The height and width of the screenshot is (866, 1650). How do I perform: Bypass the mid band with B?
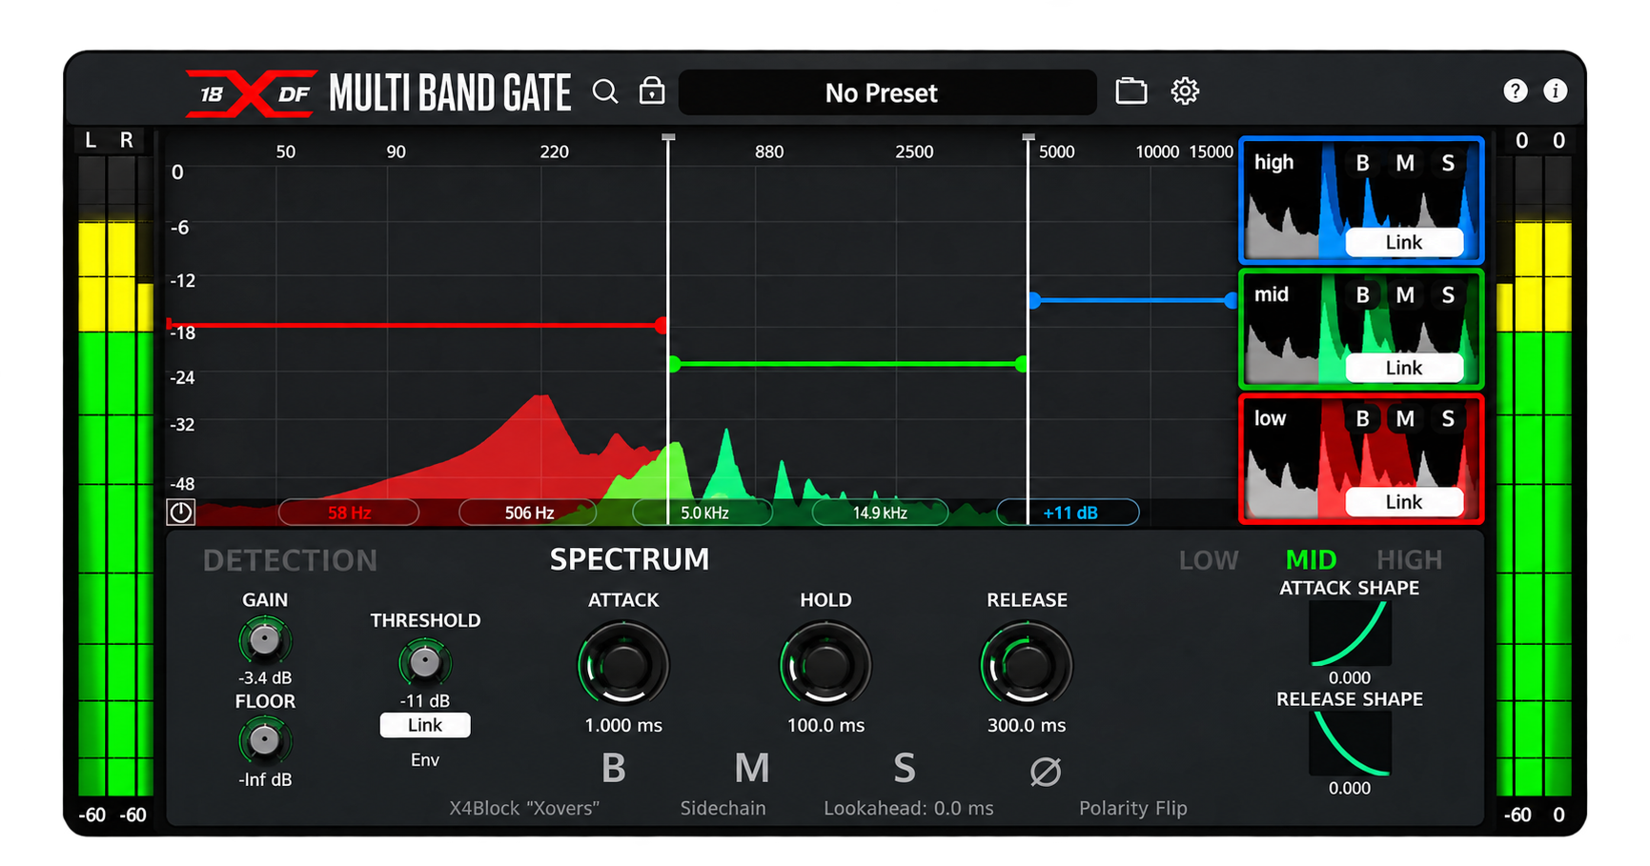click(x=1362, y=295)
